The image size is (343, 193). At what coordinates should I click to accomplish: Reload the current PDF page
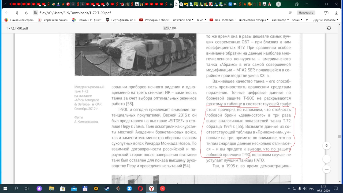(27, 13)
